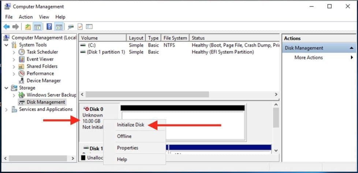Toggle the Show/Hide Console Tree toolbar icon
Viewport: 358px width, 173px height.
pyautogui.click(x=37, y=27)
